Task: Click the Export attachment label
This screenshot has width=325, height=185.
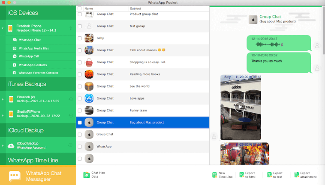Action: (308, 175)
